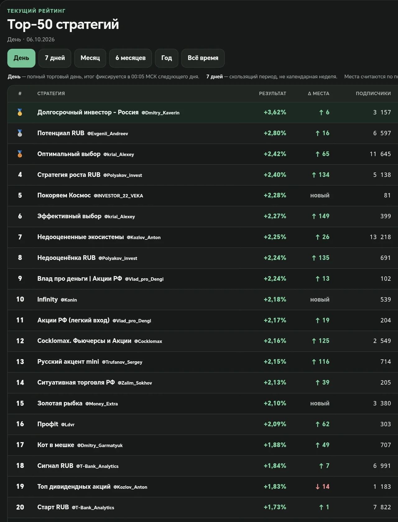
Task: Click the 13 218 subscribers count
Action: tap(380, 237)
